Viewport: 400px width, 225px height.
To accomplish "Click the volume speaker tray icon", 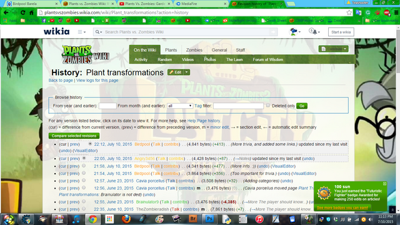I will [371, 219].
